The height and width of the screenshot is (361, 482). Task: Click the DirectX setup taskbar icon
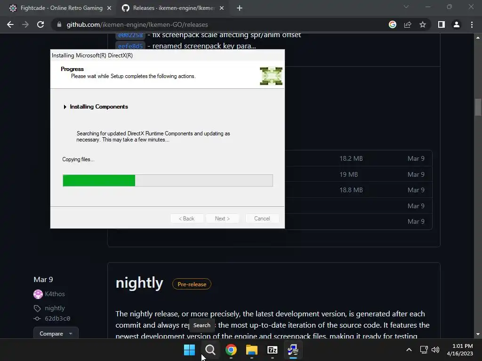click(293, 350)
